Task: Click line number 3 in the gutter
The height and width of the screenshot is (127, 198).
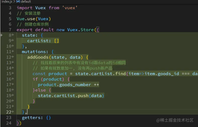Action: coord(10,8)
